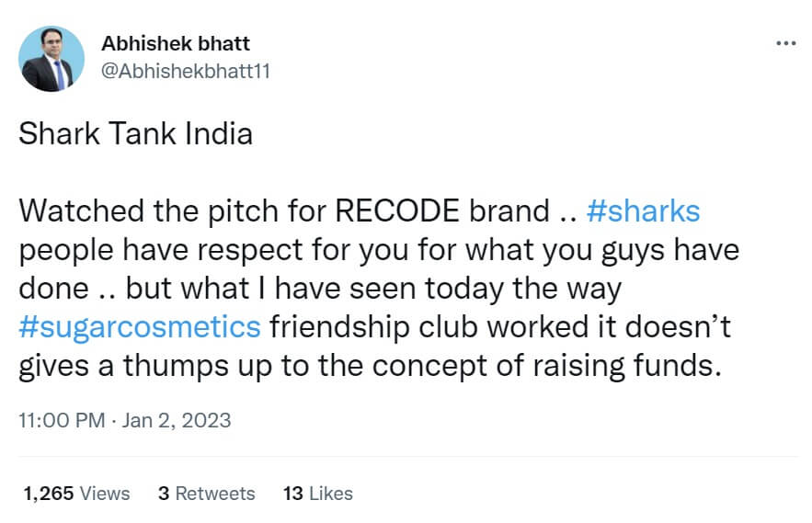Click the word RECODE in the tweet
812x523 pixels.
pyautogui.click(x=396, y=211)
